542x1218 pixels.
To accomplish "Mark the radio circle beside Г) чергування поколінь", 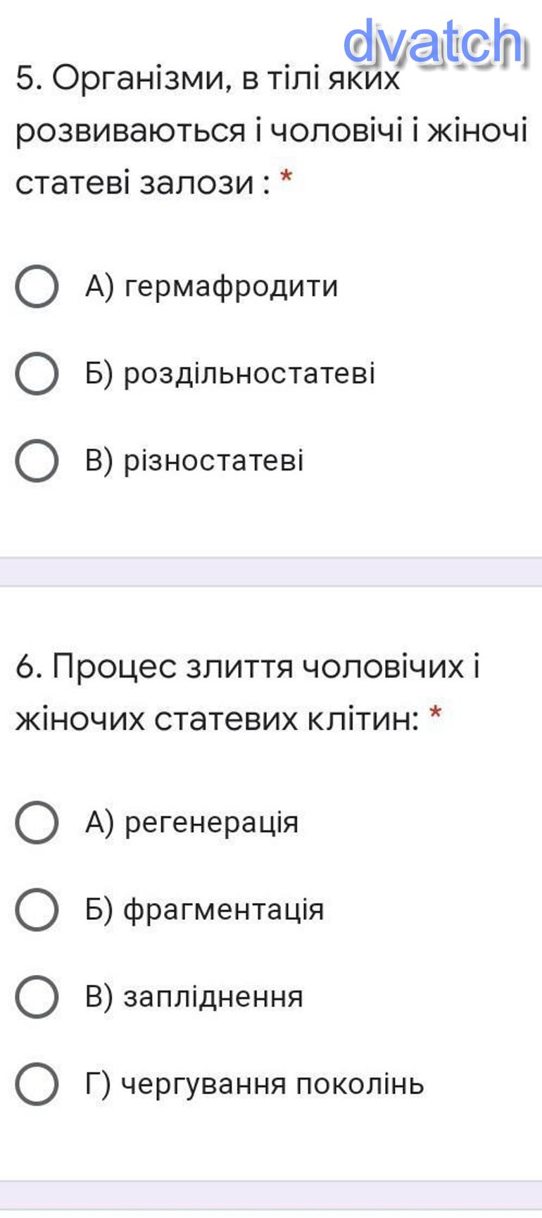I will [x=36, y=1084].
